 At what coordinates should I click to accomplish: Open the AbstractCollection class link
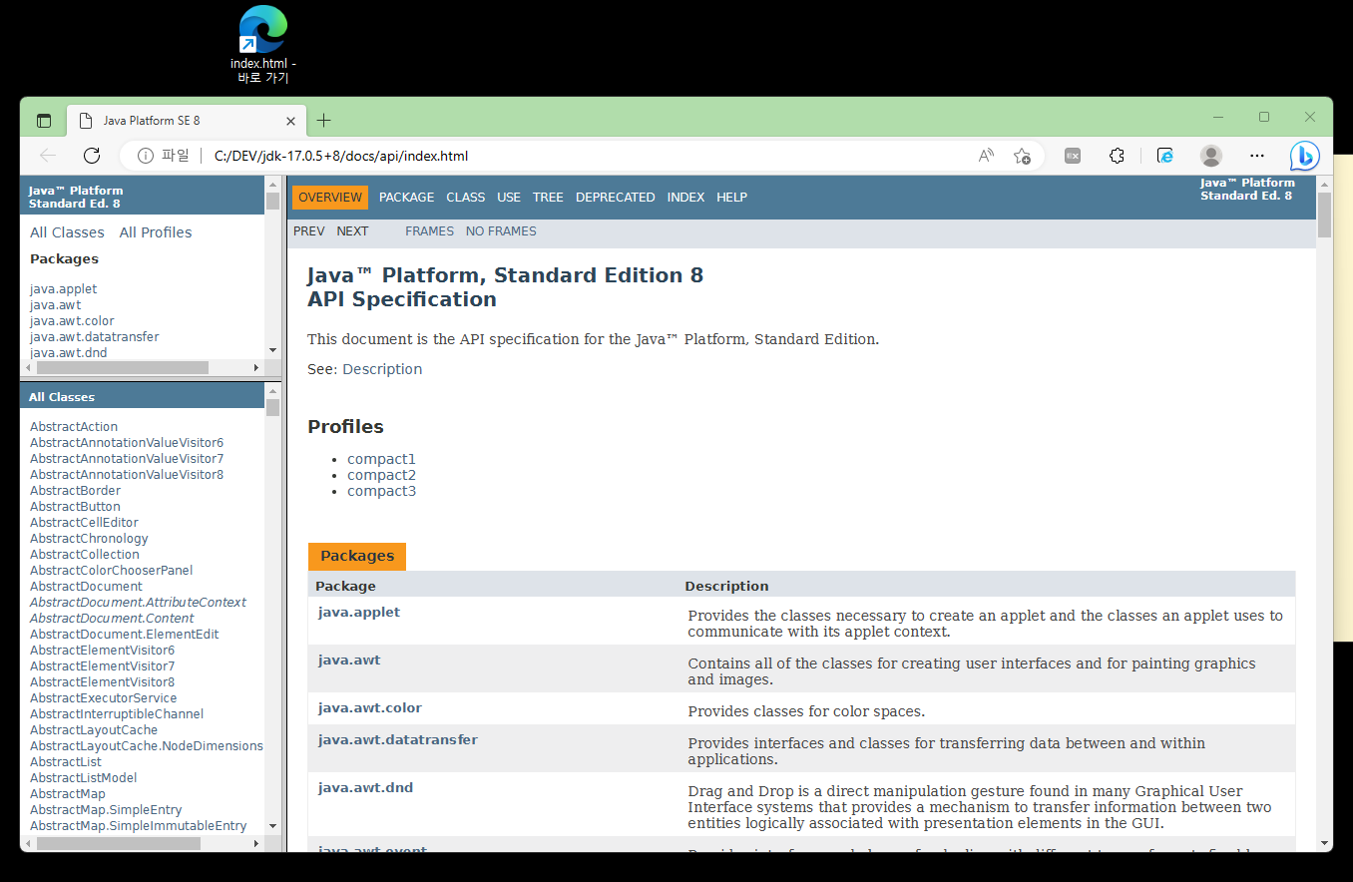(85, 555)
